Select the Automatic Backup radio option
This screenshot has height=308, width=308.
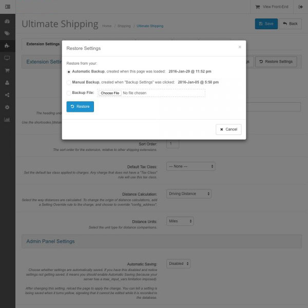[69, 72]
